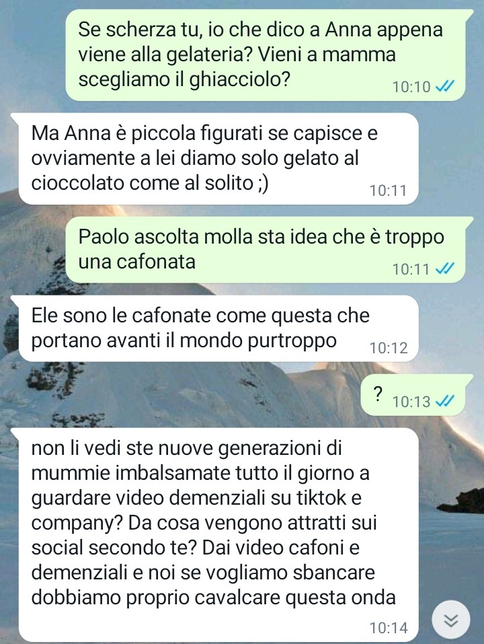Tap 'una cafonata' text in sent message
This screenshot has width=484, height=644.
pyautogui.click(x=136, y=262)
